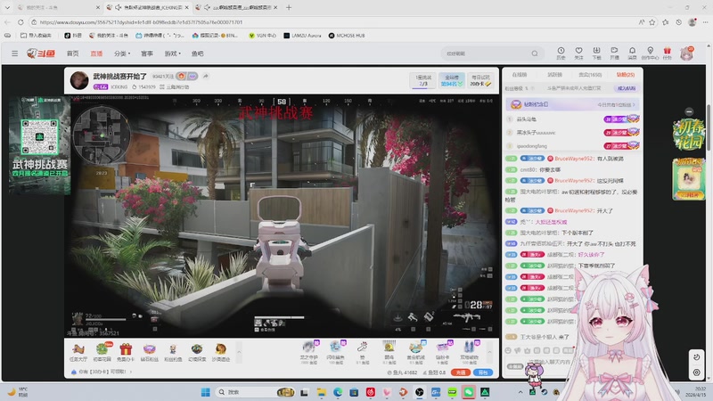This screenshot has height=401, width=713.
Task: Open the green event card under 初春花园
Action: tap(689, 179)
